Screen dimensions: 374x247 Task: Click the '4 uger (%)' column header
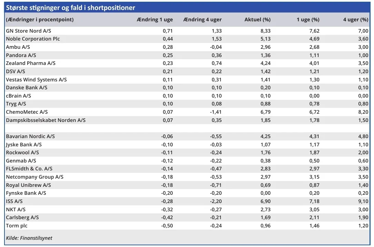click(x=355, y=20)
